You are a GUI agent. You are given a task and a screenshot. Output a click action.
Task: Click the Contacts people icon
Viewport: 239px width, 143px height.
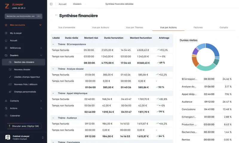coord(6,101)
